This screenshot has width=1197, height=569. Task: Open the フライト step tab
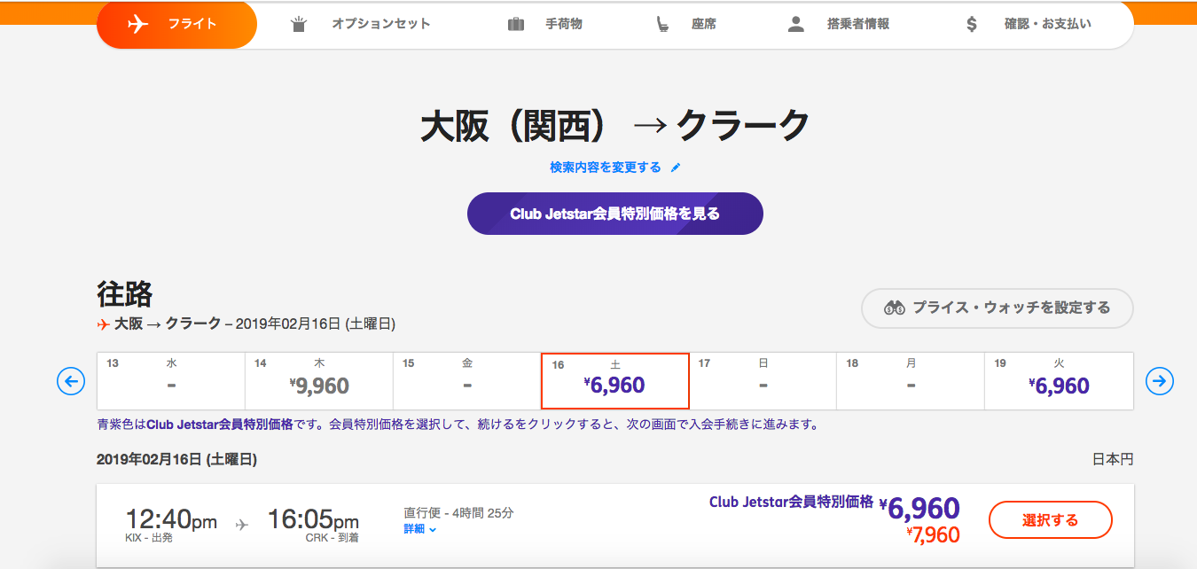coord(176,24)
